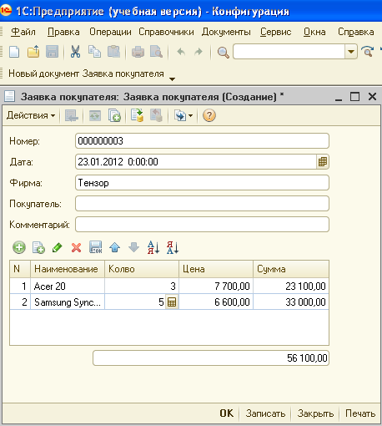The height and width of the screenshot is (426, 382).
Task: Open print preview icon
Action: tap(157, 52)
